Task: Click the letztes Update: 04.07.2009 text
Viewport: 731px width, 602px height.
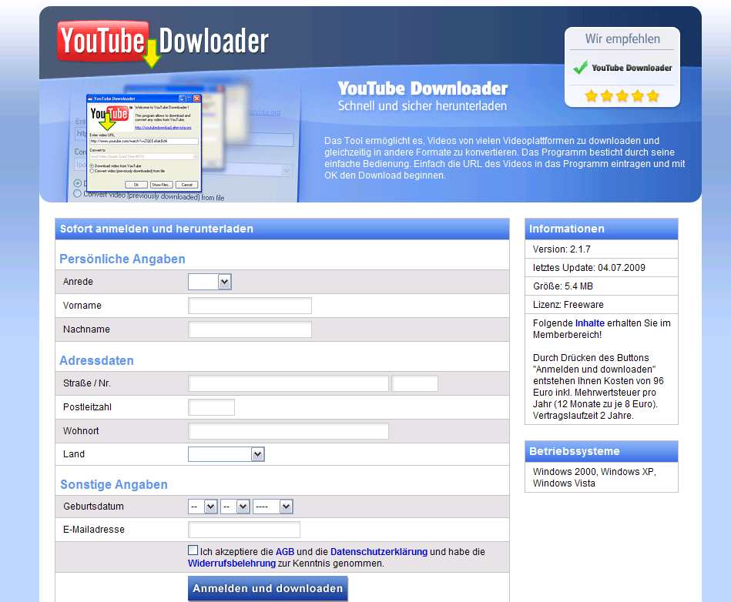Action: (589, 268)
